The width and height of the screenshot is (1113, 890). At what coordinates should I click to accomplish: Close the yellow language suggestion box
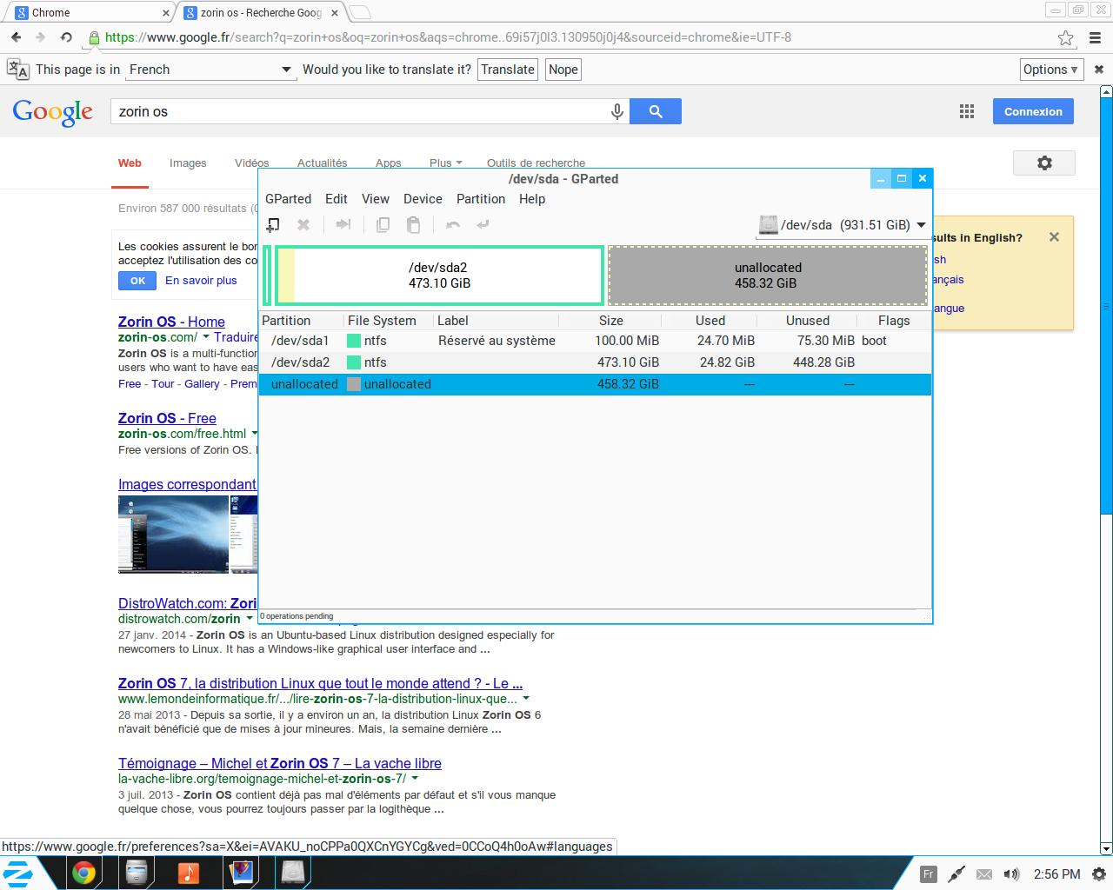[1054, 236]
